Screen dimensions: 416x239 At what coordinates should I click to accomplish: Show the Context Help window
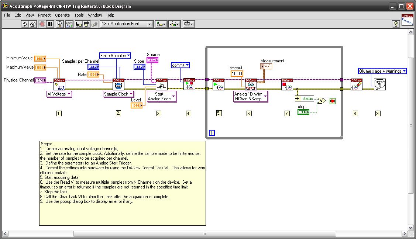click(x=396, y=24)
